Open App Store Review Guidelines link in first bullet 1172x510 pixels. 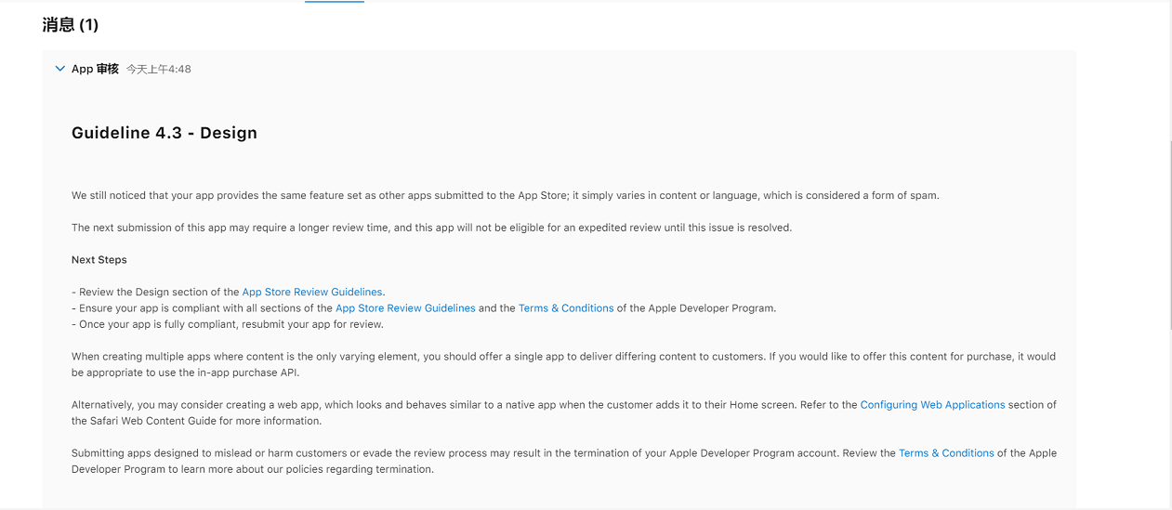[311, 292]
